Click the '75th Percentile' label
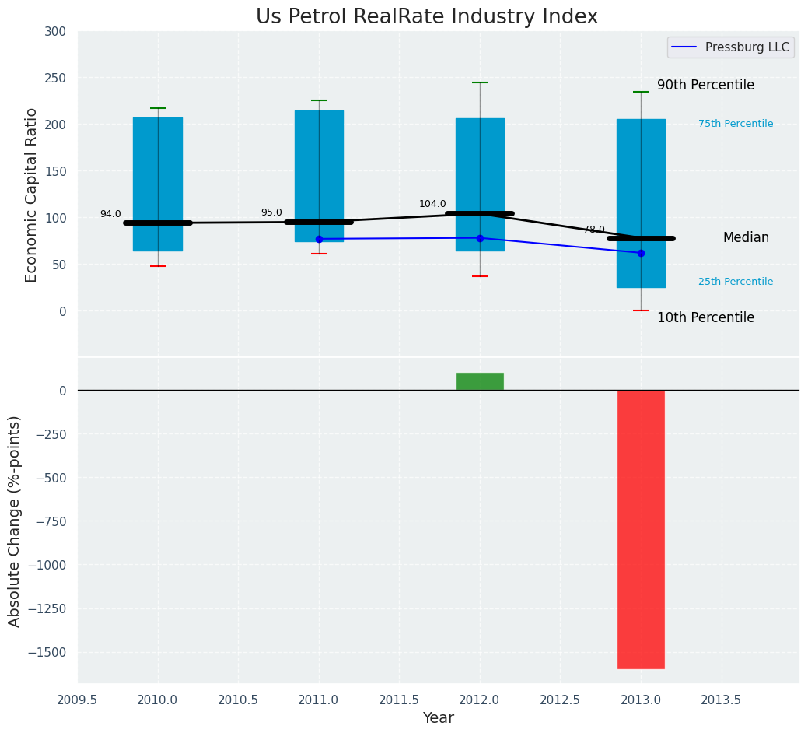 point(736,124)
